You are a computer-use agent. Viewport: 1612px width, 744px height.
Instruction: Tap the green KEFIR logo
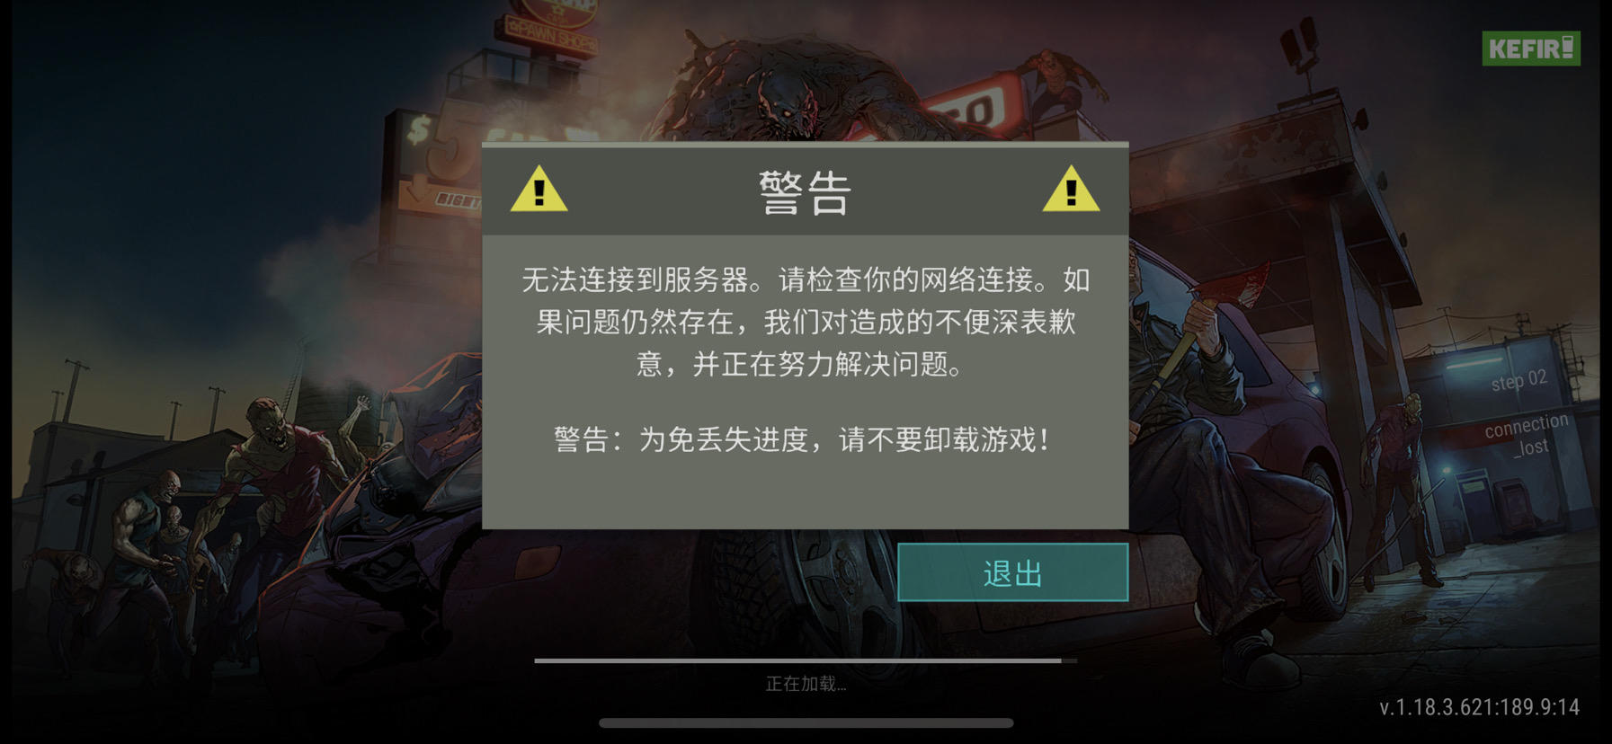click(1531, 49)
